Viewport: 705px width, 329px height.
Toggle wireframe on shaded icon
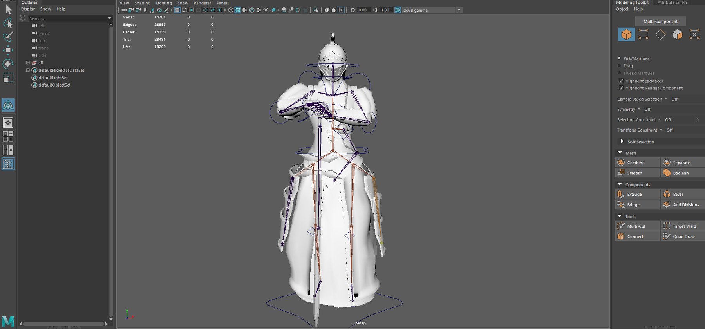pyautogui.click(x=252, y=10)
